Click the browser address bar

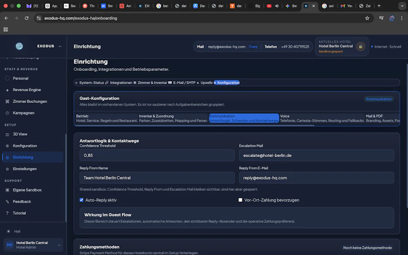tap(203, 18)
